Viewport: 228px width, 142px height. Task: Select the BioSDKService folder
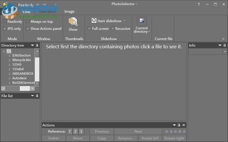[x=23, y=83]
